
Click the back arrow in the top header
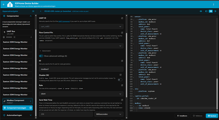[x=4, y=4]
